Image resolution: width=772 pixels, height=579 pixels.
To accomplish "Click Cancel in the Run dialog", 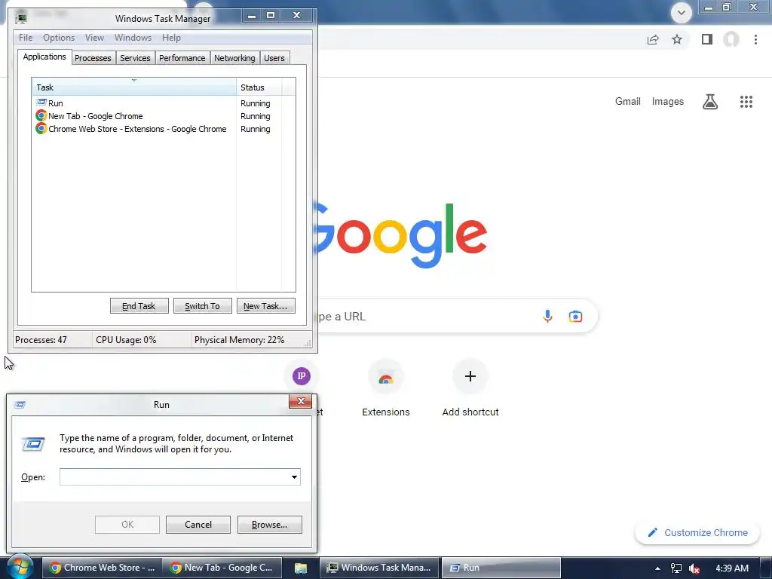I will tap(198, 525).
